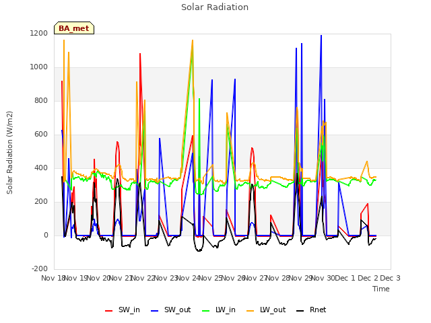Toggle the LW_out legend label
Viewport: 431px width, 323px height.
(273, 310)
